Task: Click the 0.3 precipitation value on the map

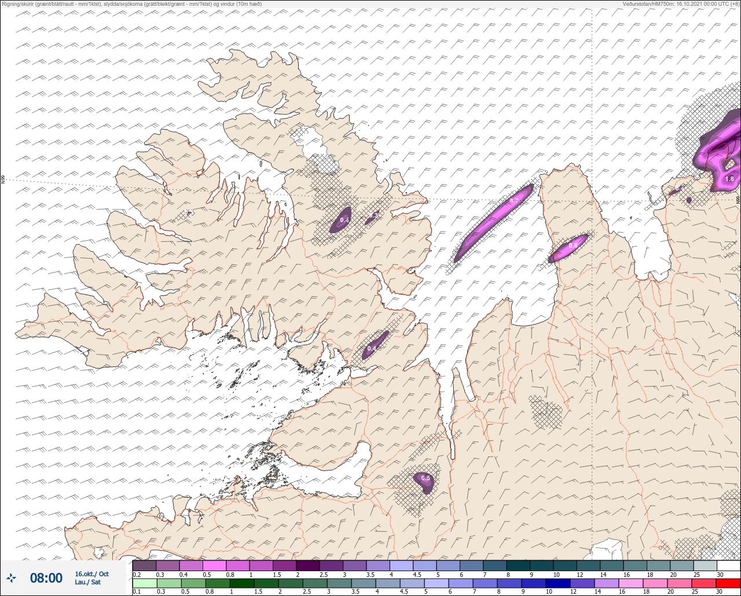Action: point(374,215)
